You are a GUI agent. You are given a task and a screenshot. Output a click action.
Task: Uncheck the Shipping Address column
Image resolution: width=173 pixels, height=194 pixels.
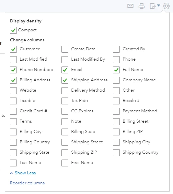[x=65, y=80]
